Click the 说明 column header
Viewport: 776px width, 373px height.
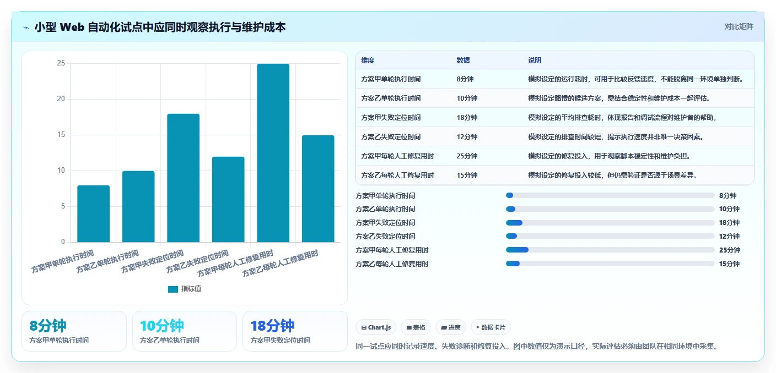(535, 61)
